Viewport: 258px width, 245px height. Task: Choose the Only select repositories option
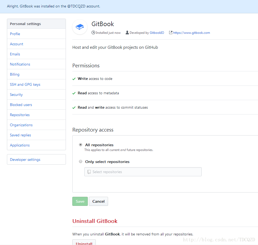[x=81, y=161]
